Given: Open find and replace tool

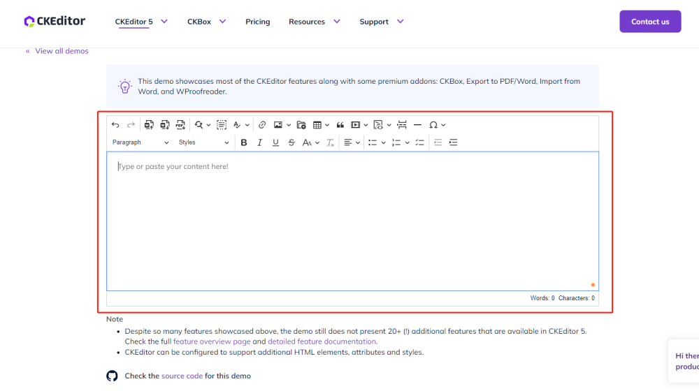Looking at the screenshot, I should [x=199, y=125].
